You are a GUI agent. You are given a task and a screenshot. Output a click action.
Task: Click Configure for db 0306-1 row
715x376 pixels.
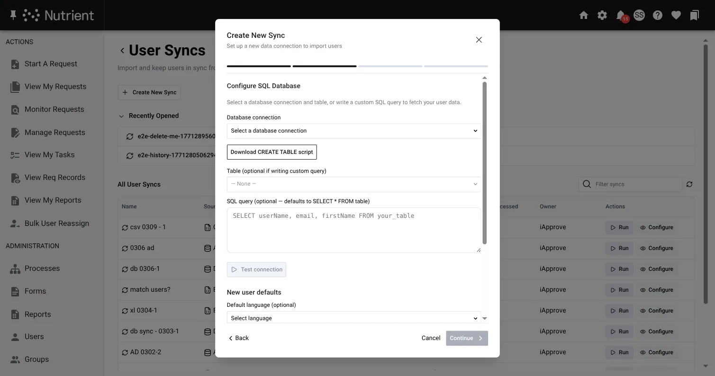pyautogui.click(x=657, y=269)
